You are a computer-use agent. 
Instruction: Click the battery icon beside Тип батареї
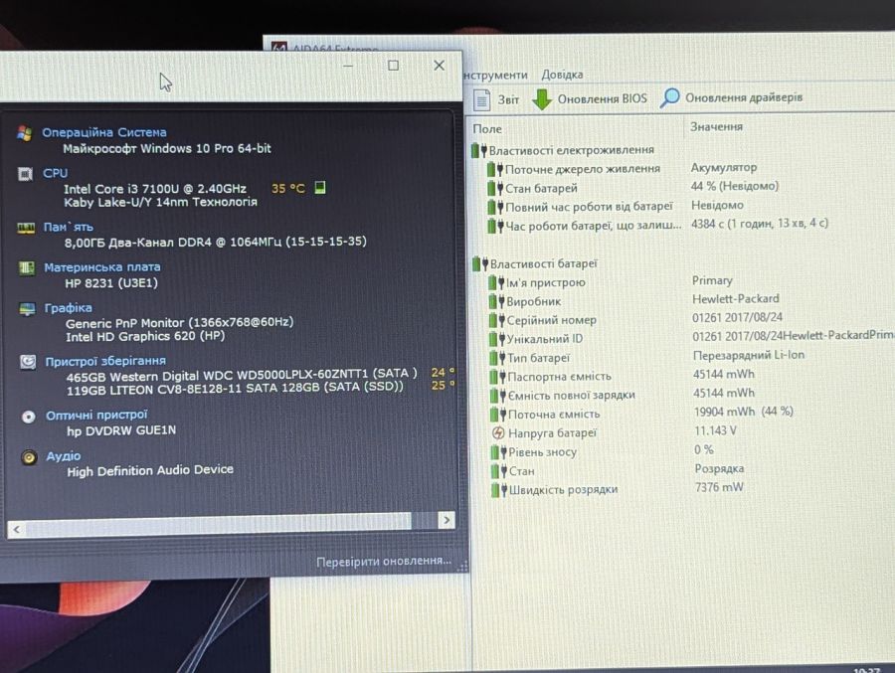[498, 358]
